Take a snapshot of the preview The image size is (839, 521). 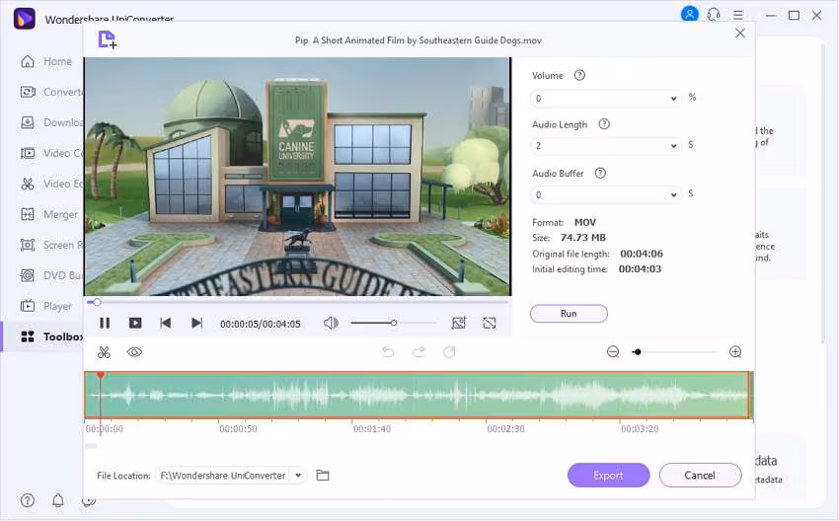(459, 323)
